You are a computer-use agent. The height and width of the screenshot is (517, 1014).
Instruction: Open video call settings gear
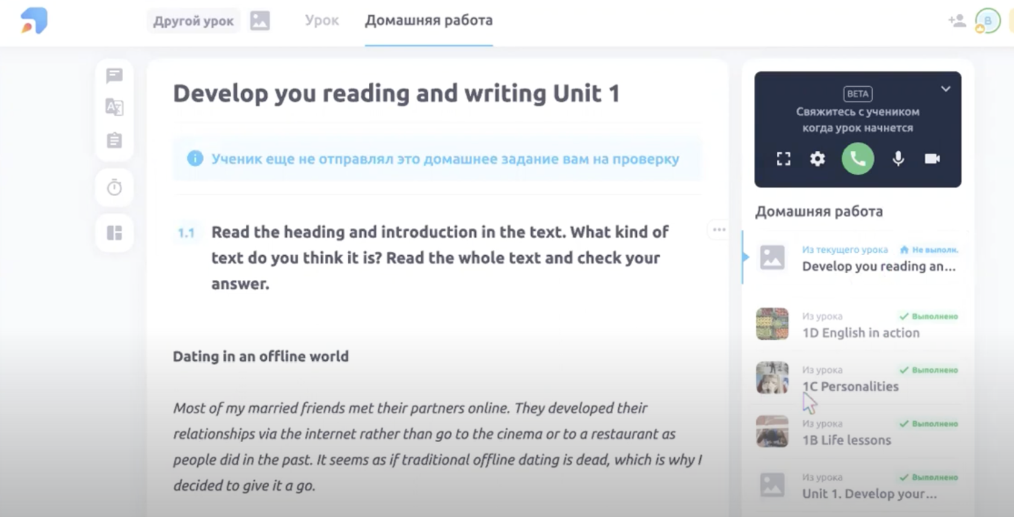(817, 159)
